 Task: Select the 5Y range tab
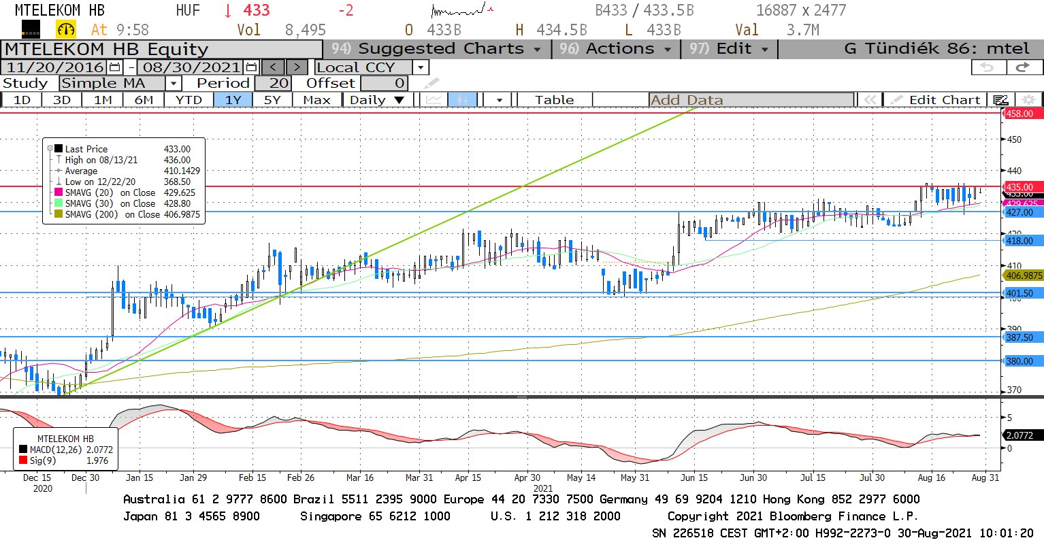click(x=272, y=100)
